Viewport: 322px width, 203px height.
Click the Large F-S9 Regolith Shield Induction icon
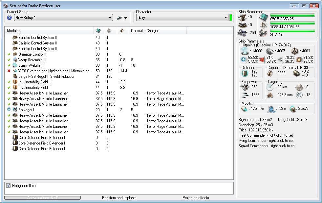15,76
